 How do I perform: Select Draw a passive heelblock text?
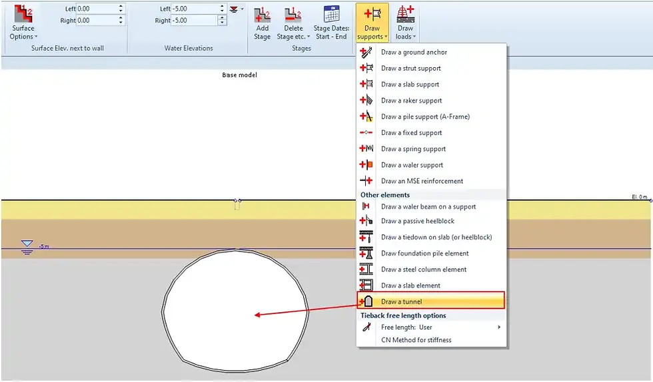click(x=418, y=221)
